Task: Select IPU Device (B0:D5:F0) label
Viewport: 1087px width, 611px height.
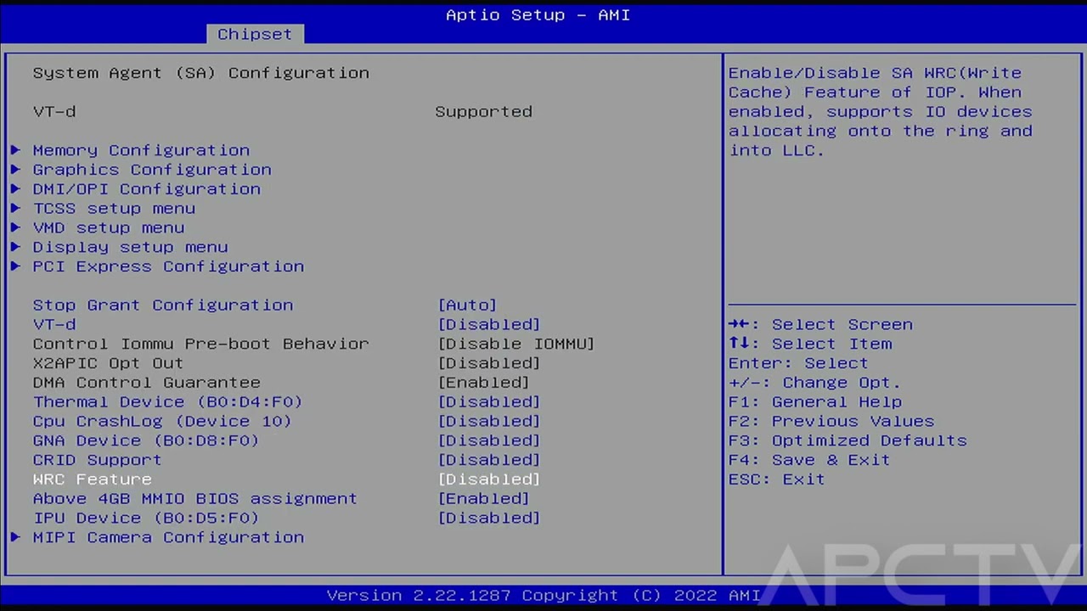Action: (x=146, y=518)
